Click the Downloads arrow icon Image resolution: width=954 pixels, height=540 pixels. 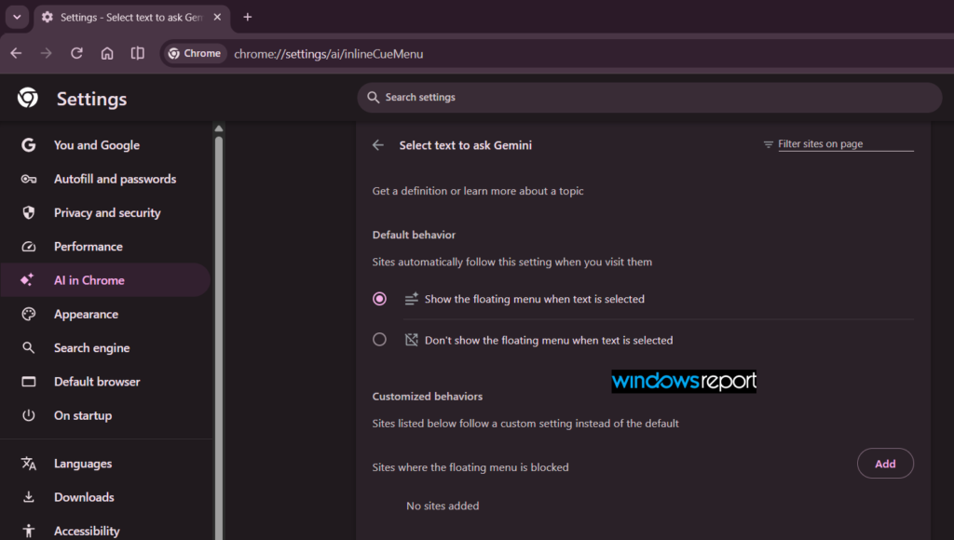click(x=29, y=497)
